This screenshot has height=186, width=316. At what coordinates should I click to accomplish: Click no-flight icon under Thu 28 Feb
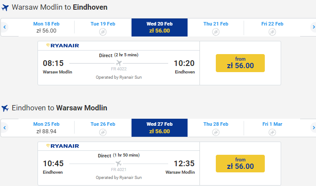click(x=216, y=132)
